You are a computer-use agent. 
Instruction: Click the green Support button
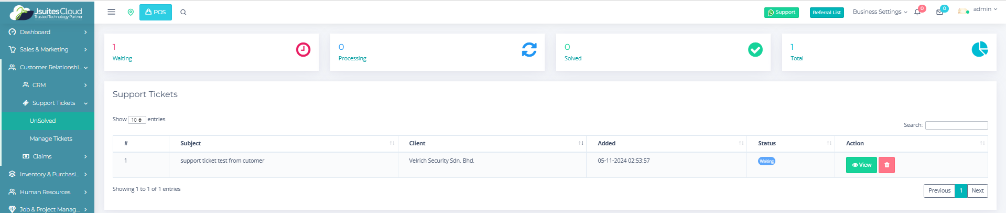781,12
